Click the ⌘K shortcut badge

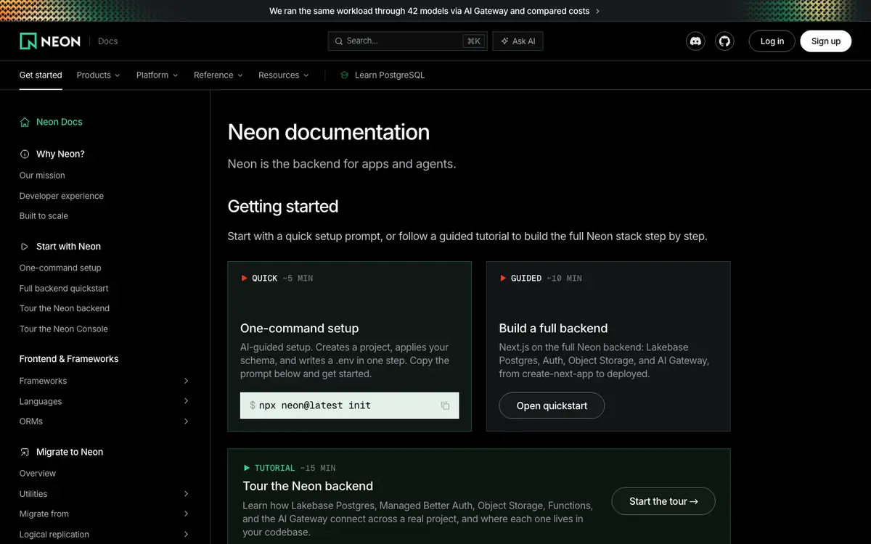473,41
